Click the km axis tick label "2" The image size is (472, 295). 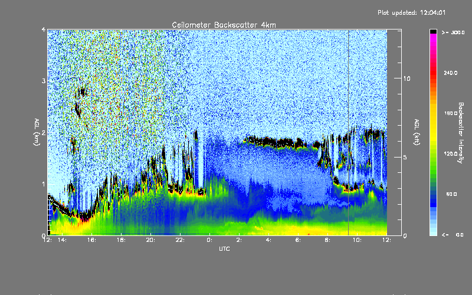pos(44,133)
